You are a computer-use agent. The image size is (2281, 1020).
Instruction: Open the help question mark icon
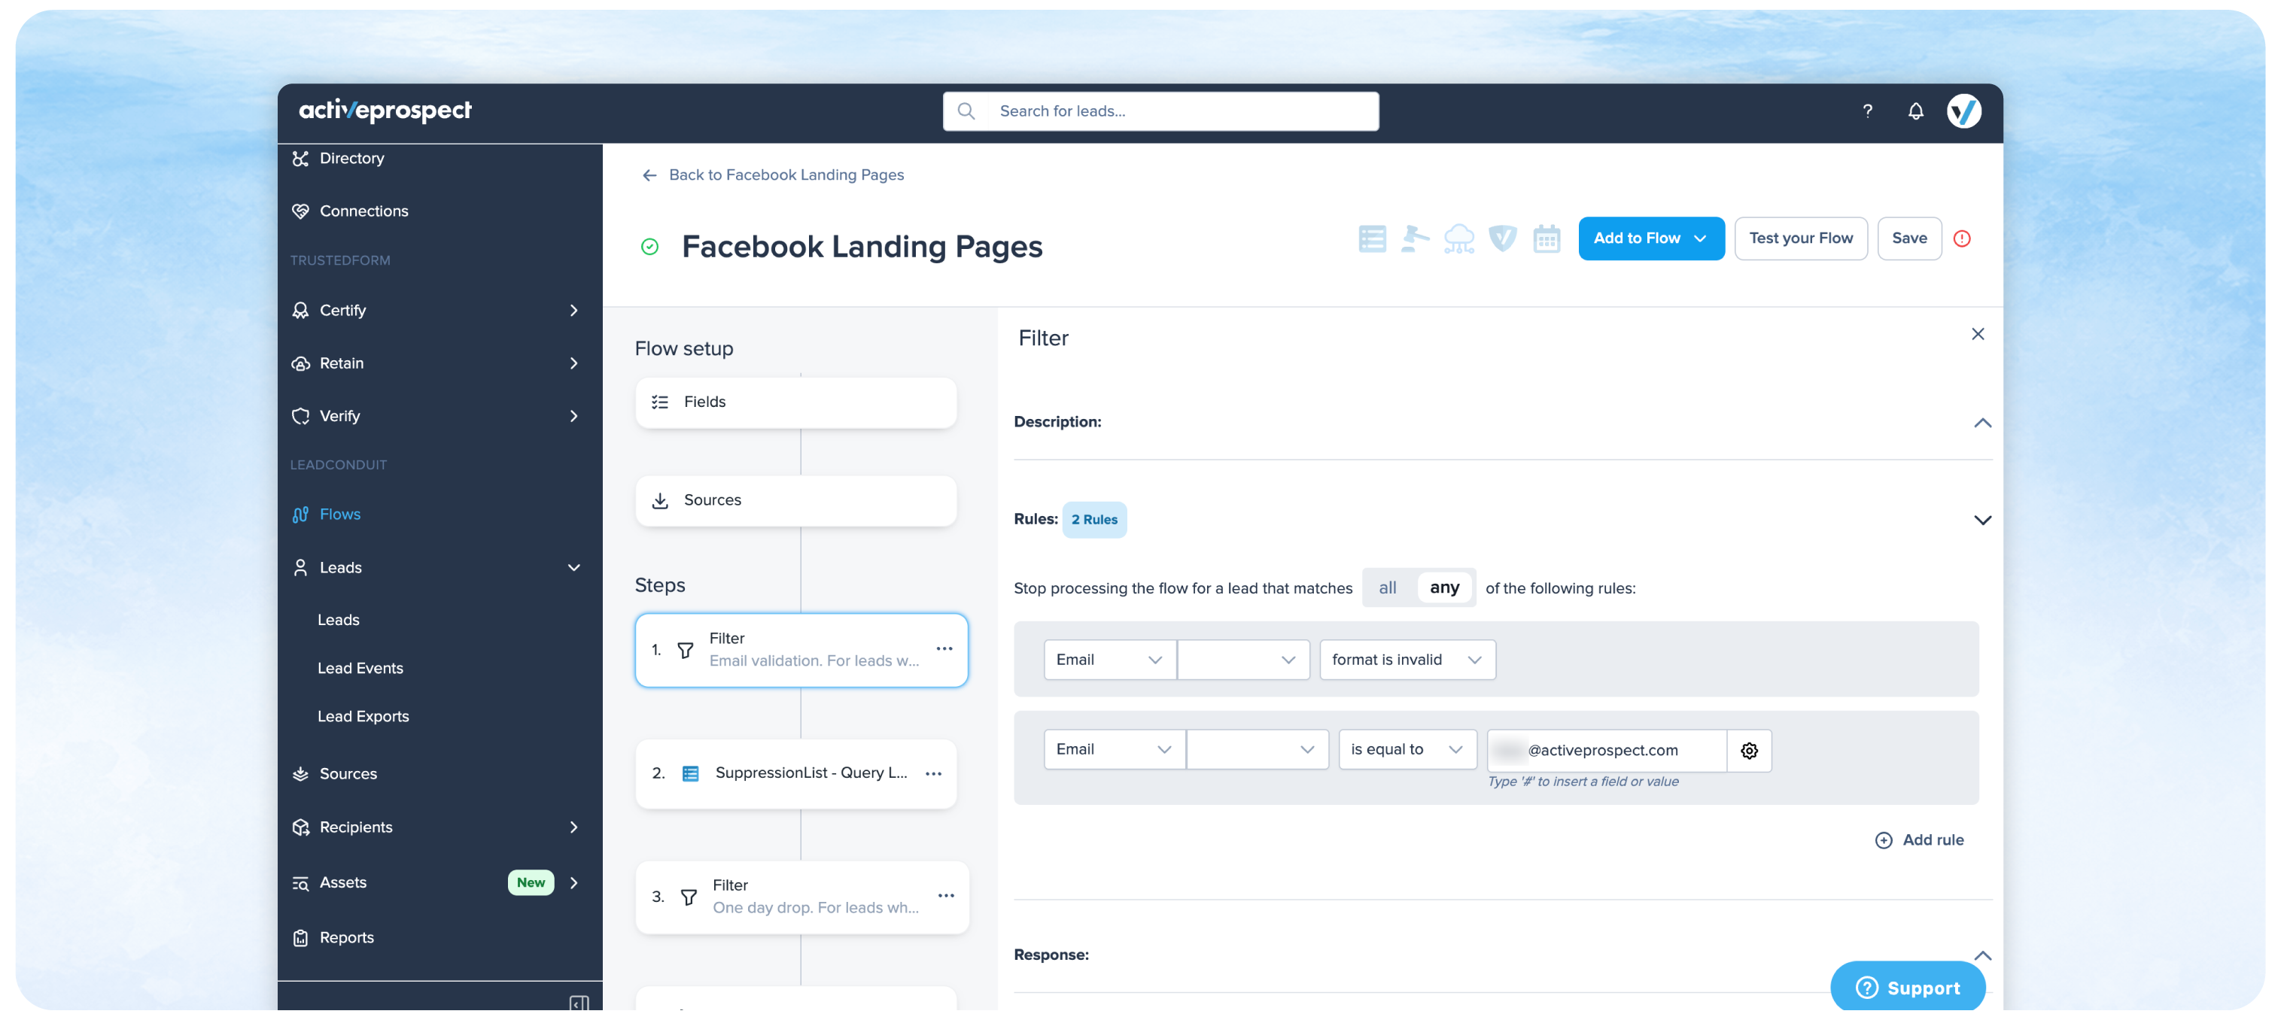[1866, 111]
